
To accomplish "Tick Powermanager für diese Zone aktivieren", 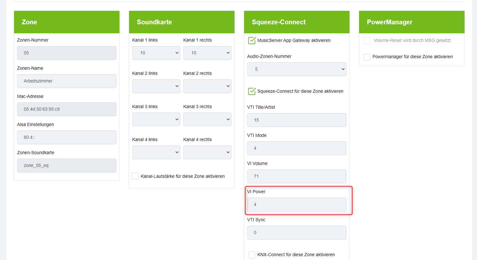I will tap(367, 57).
